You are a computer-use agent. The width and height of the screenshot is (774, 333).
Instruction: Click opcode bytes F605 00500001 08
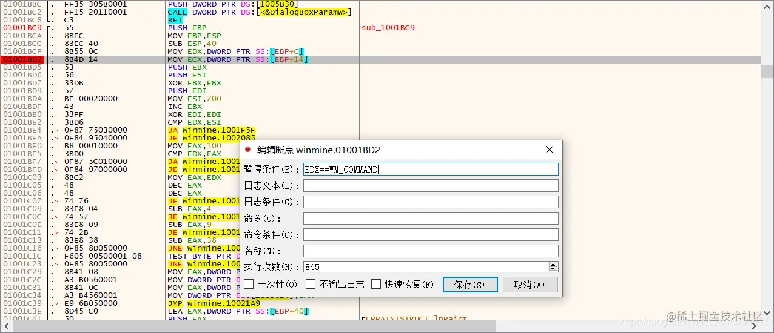103,256
